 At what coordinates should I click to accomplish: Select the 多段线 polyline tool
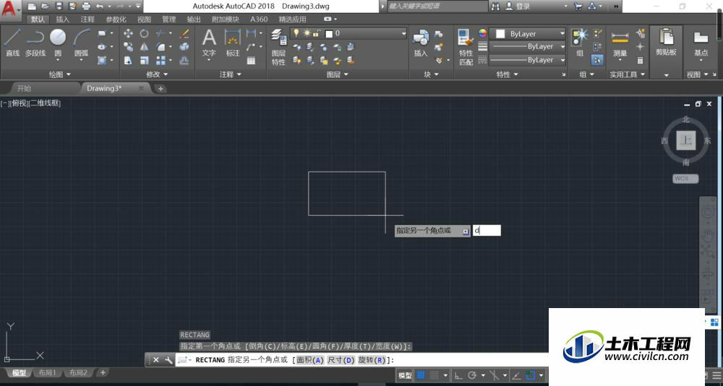click(35, 43)
